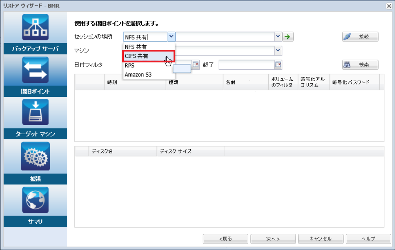This screenshot has height=250, width=395.
Task: Click the 暗号化パスワード column header
Action: [355, 82]
